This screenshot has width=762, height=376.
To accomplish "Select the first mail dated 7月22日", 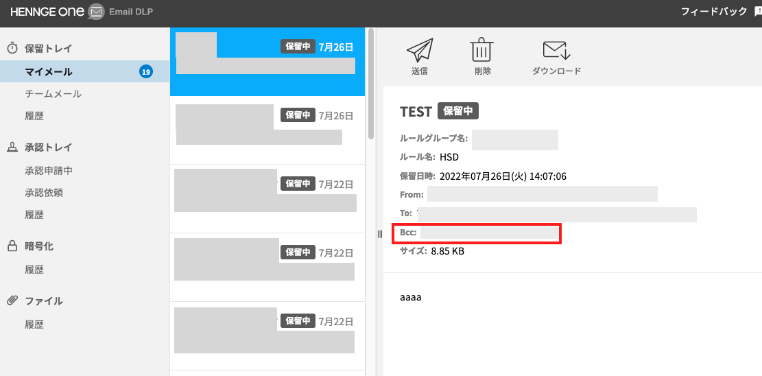I will coord(267,199).
